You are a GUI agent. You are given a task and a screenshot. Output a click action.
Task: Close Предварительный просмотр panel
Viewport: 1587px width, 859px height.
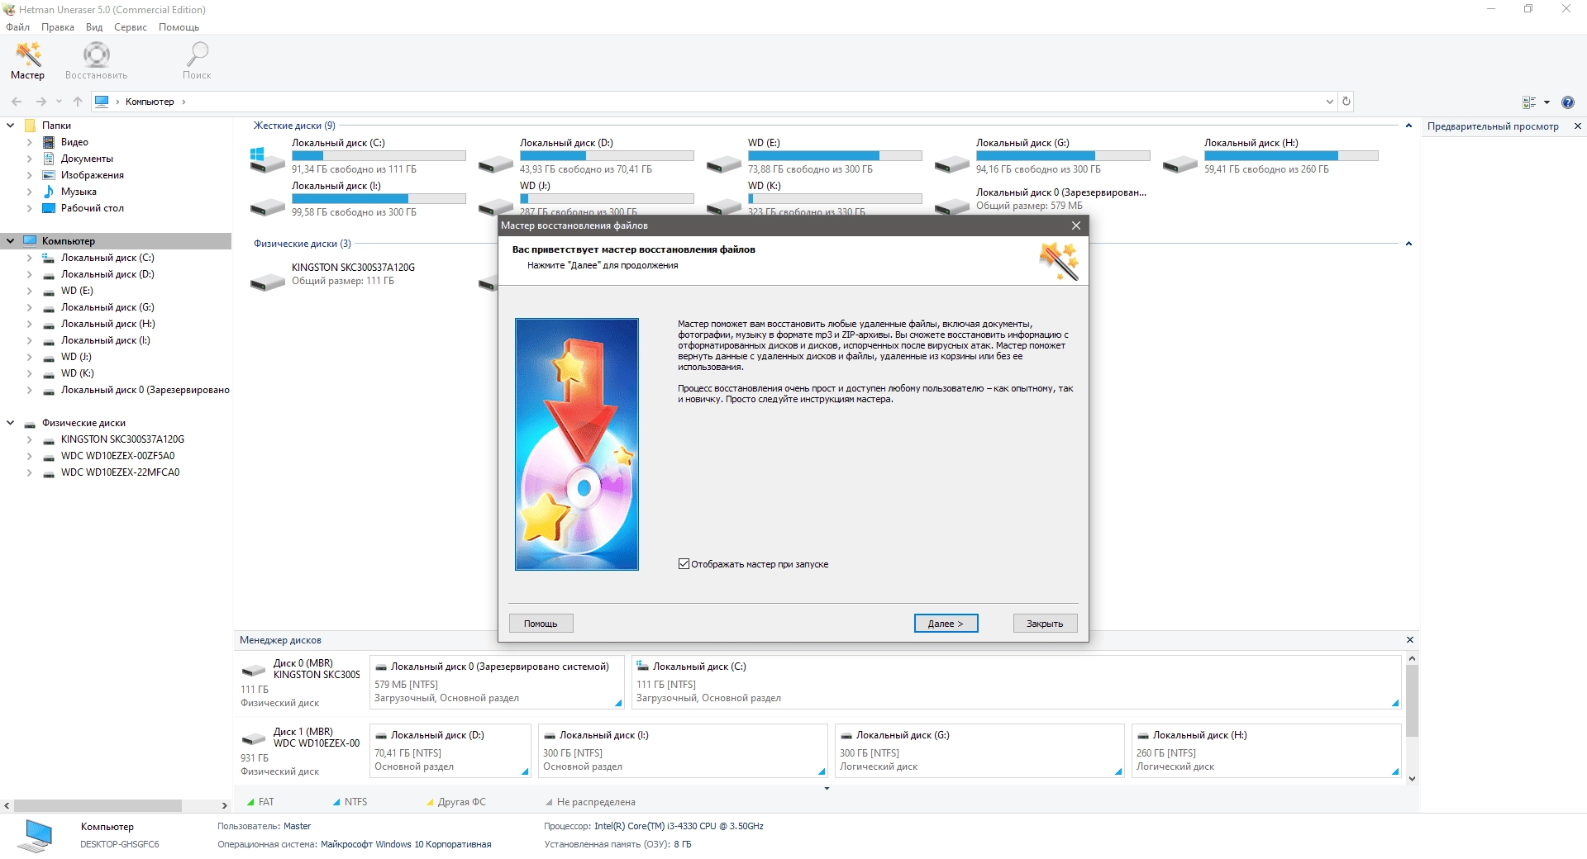(1577, 126)
